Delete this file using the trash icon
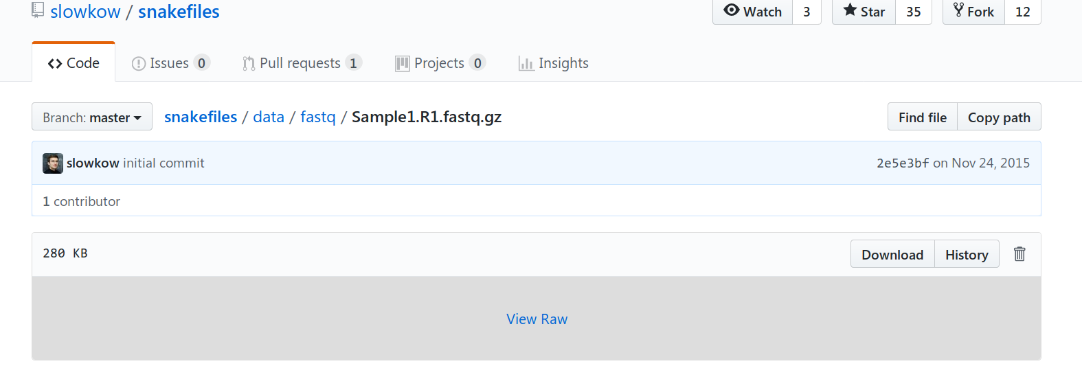The height and width of the screenshot is (379, 1082). [x=1019, y=254]
